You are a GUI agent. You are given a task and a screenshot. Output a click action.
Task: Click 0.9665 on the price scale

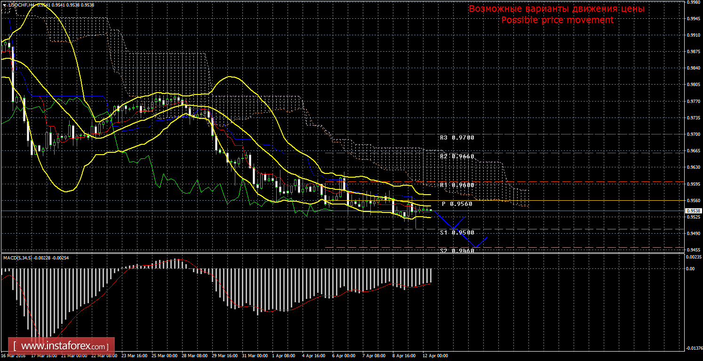pos(693,150)
